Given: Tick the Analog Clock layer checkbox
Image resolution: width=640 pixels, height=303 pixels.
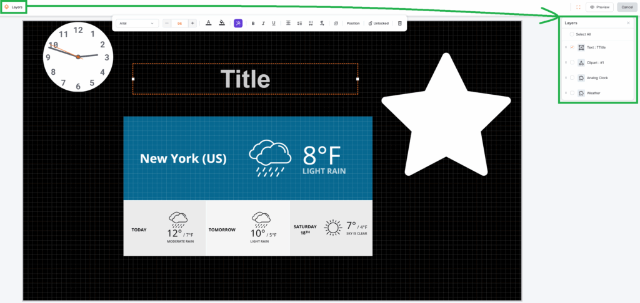Looking at the screenshot, I should click(572, 78).
